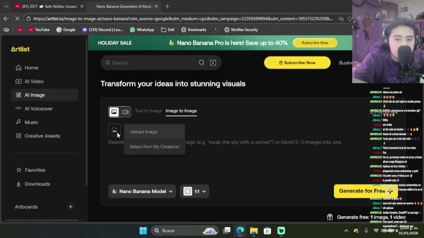This screenshot has width=424, height=238.
Task: Click the Artboards heading
Action: click(x=26, y=207)
